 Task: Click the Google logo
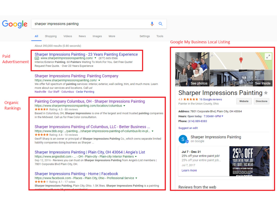click(x=15, y=24)
